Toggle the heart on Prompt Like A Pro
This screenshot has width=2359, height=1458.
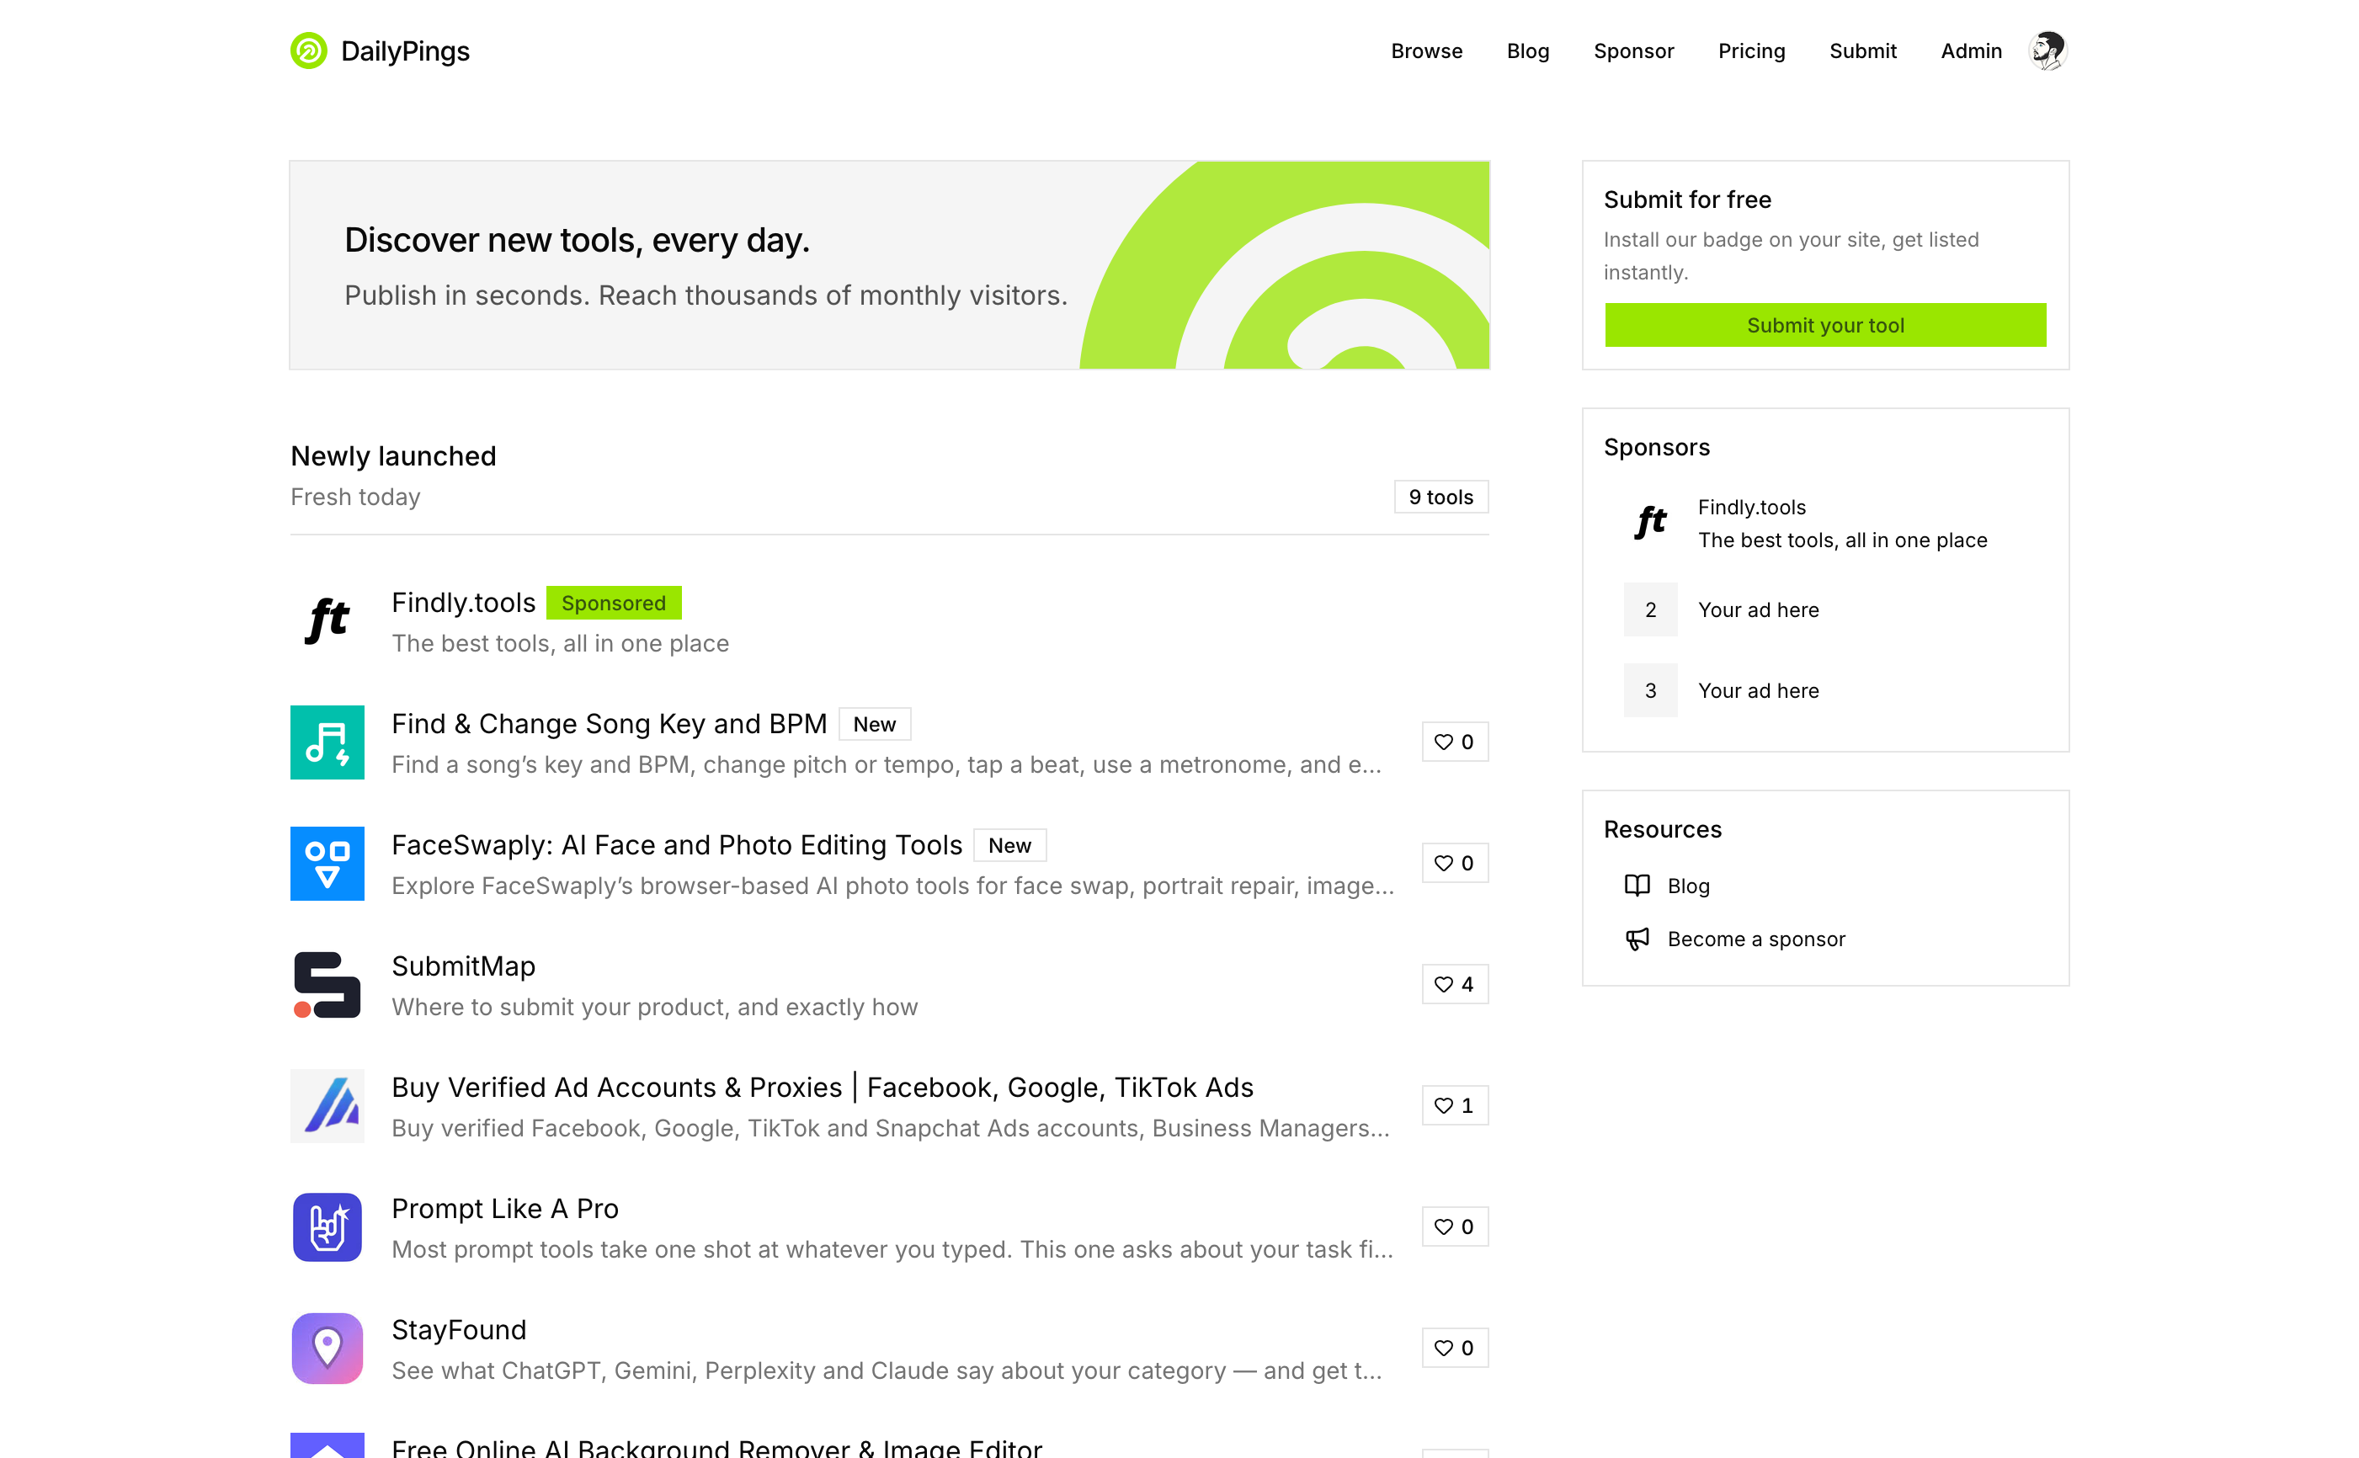1454,1227
